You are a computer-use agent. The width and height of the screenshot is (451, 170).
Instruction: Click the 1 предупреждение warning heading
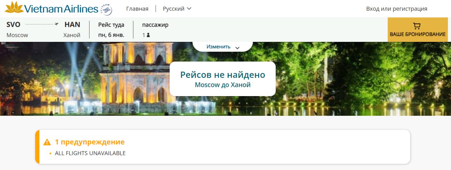89,142
